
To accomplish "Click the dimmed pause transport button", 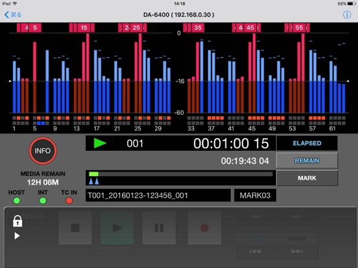I will pyautogui.click(x=159, y=228).
